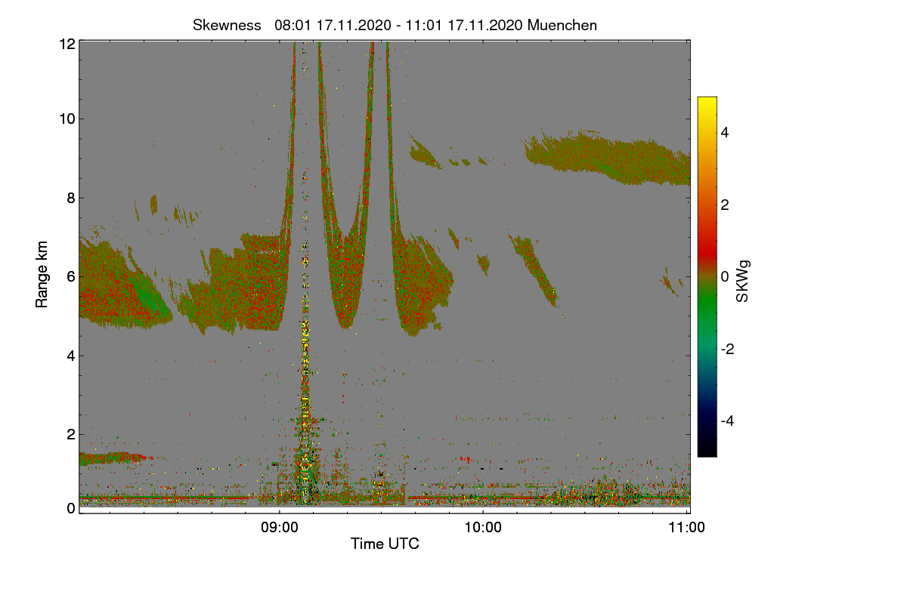Screen dimensions: 907x604
Task: Click the 2 km range tick label
Action: point(70,433)
